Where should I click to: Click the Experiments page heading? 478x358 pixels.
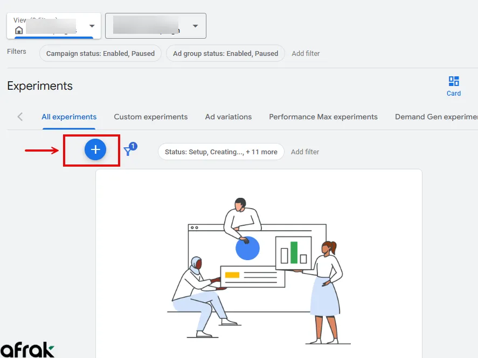point(40,86)
